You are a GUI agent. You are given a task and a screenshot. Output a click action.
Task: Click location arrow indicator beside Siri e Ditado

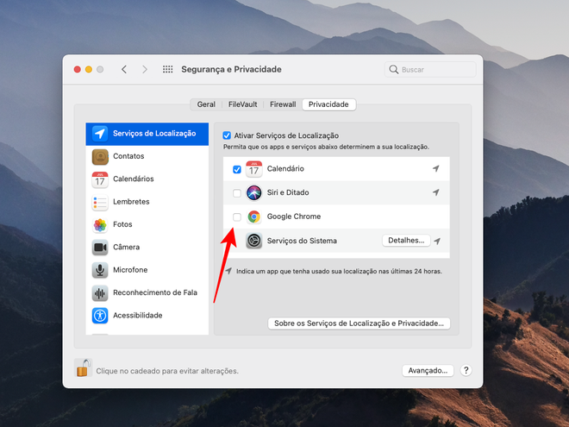tap(436, 192)
